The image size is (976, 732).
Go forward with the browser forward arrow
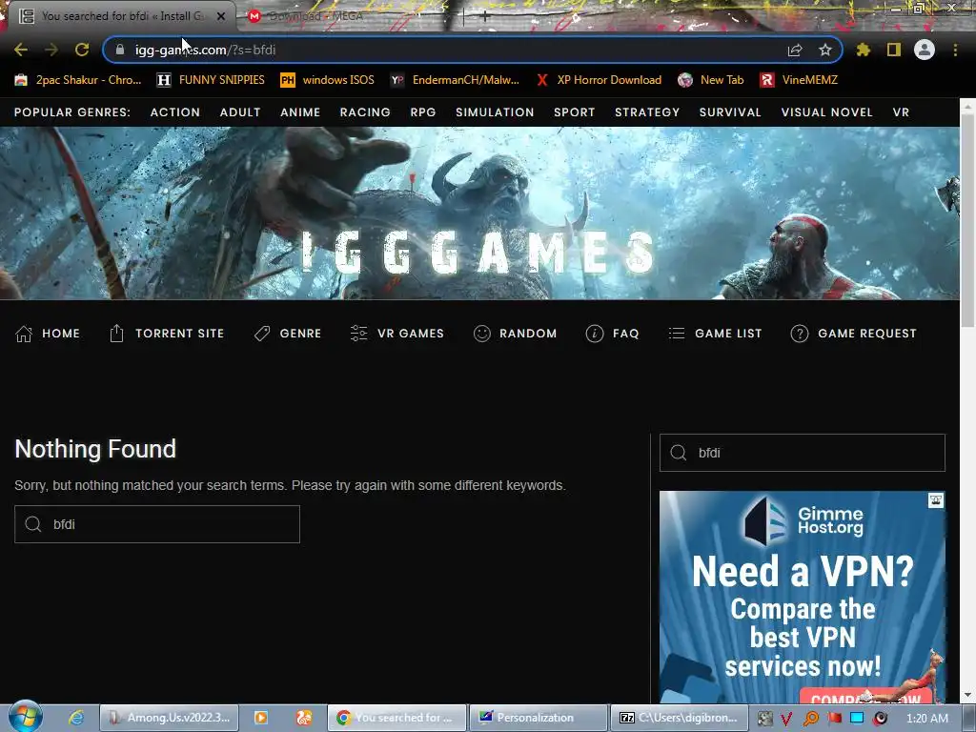tap(51, 50)
